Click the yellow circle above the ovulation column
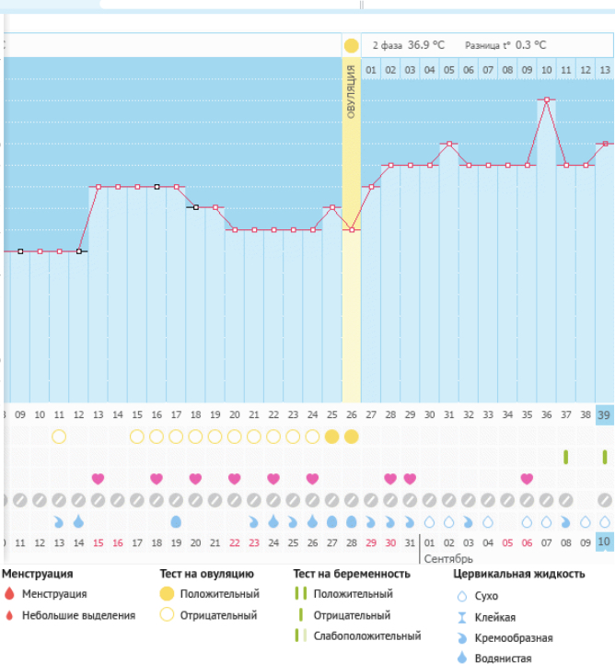This screenshot has height=664, width=615. pos(351,45)
